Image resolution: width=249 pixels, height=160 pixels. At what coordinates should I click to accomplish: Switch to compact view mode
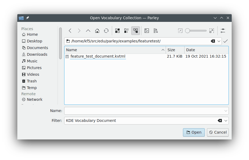click(126, 31)
